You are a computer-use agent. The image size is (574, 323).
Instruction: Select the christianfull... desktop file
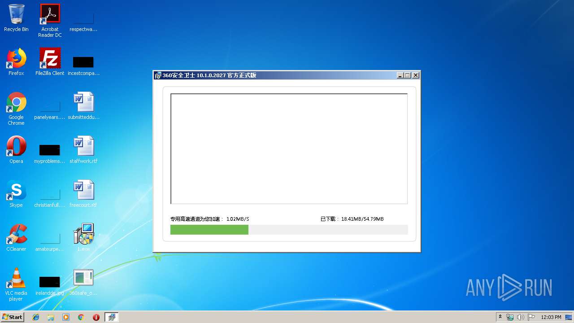50,197
